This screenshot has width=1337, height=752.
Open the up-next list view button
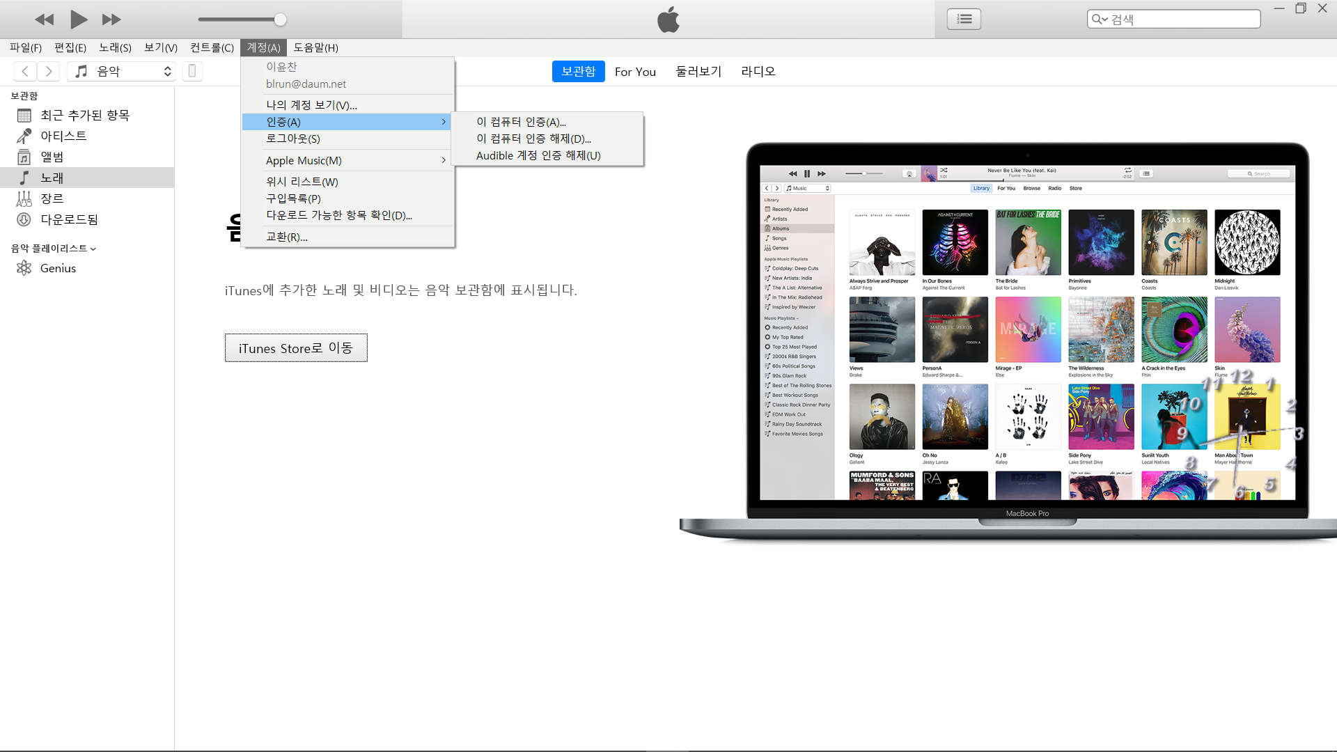(964, 19)
